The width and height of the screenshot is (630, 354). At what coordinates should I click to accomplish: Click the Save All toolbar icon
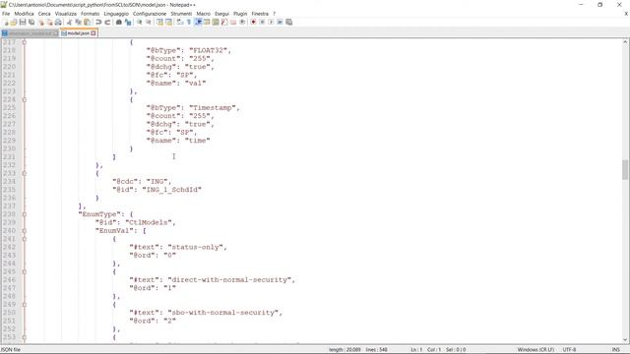31,22
